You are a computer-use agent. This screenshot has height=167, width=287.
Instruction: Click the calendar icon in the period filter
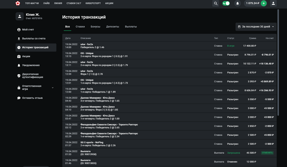[239, 27]
